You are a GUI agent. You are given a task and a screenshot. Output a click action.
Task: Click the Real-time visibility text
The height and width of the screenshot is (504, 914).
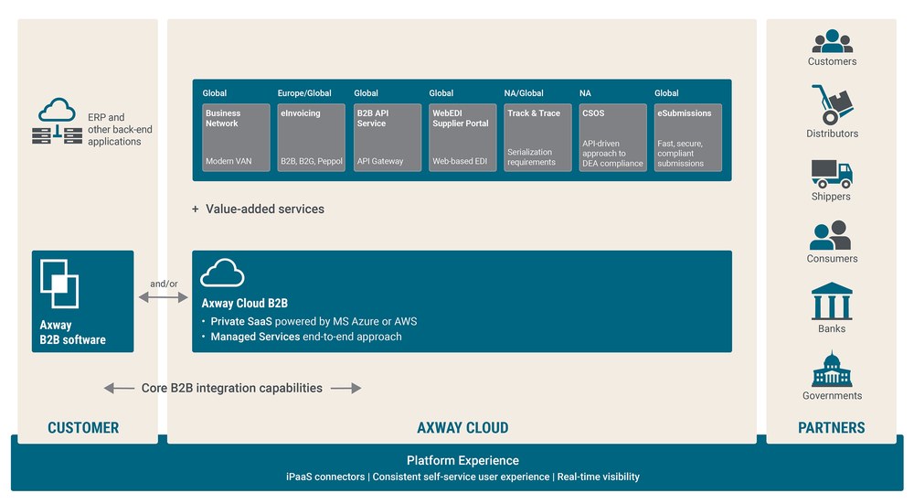pyautogui.click(x=598, y=477)
